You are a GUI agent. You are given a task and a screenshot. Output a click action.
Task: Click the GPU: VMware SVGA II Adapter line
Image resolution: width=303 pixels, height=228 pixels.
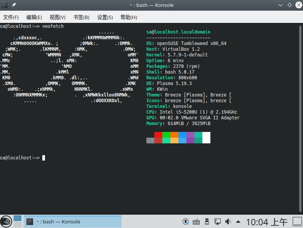coord(193,118)
